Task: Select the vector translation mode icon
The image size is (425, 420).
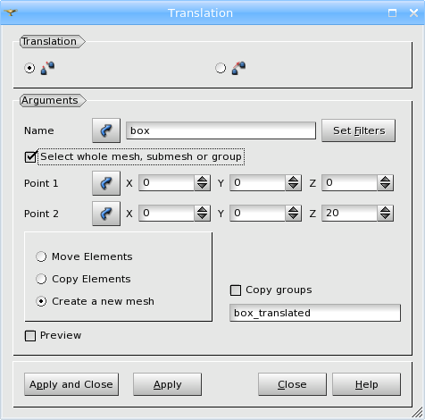Action: (238, 68)
